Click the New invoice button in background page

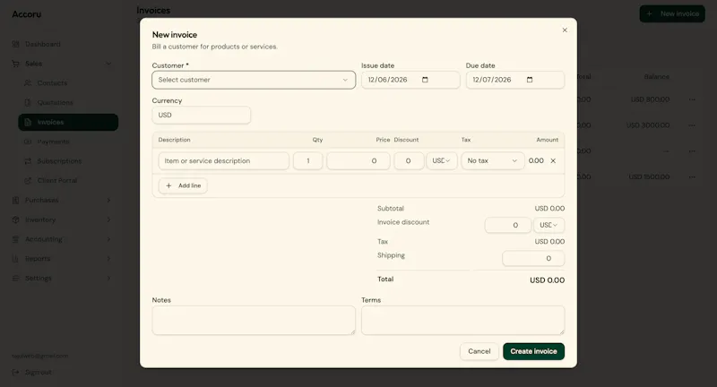[x=672, y=13]
